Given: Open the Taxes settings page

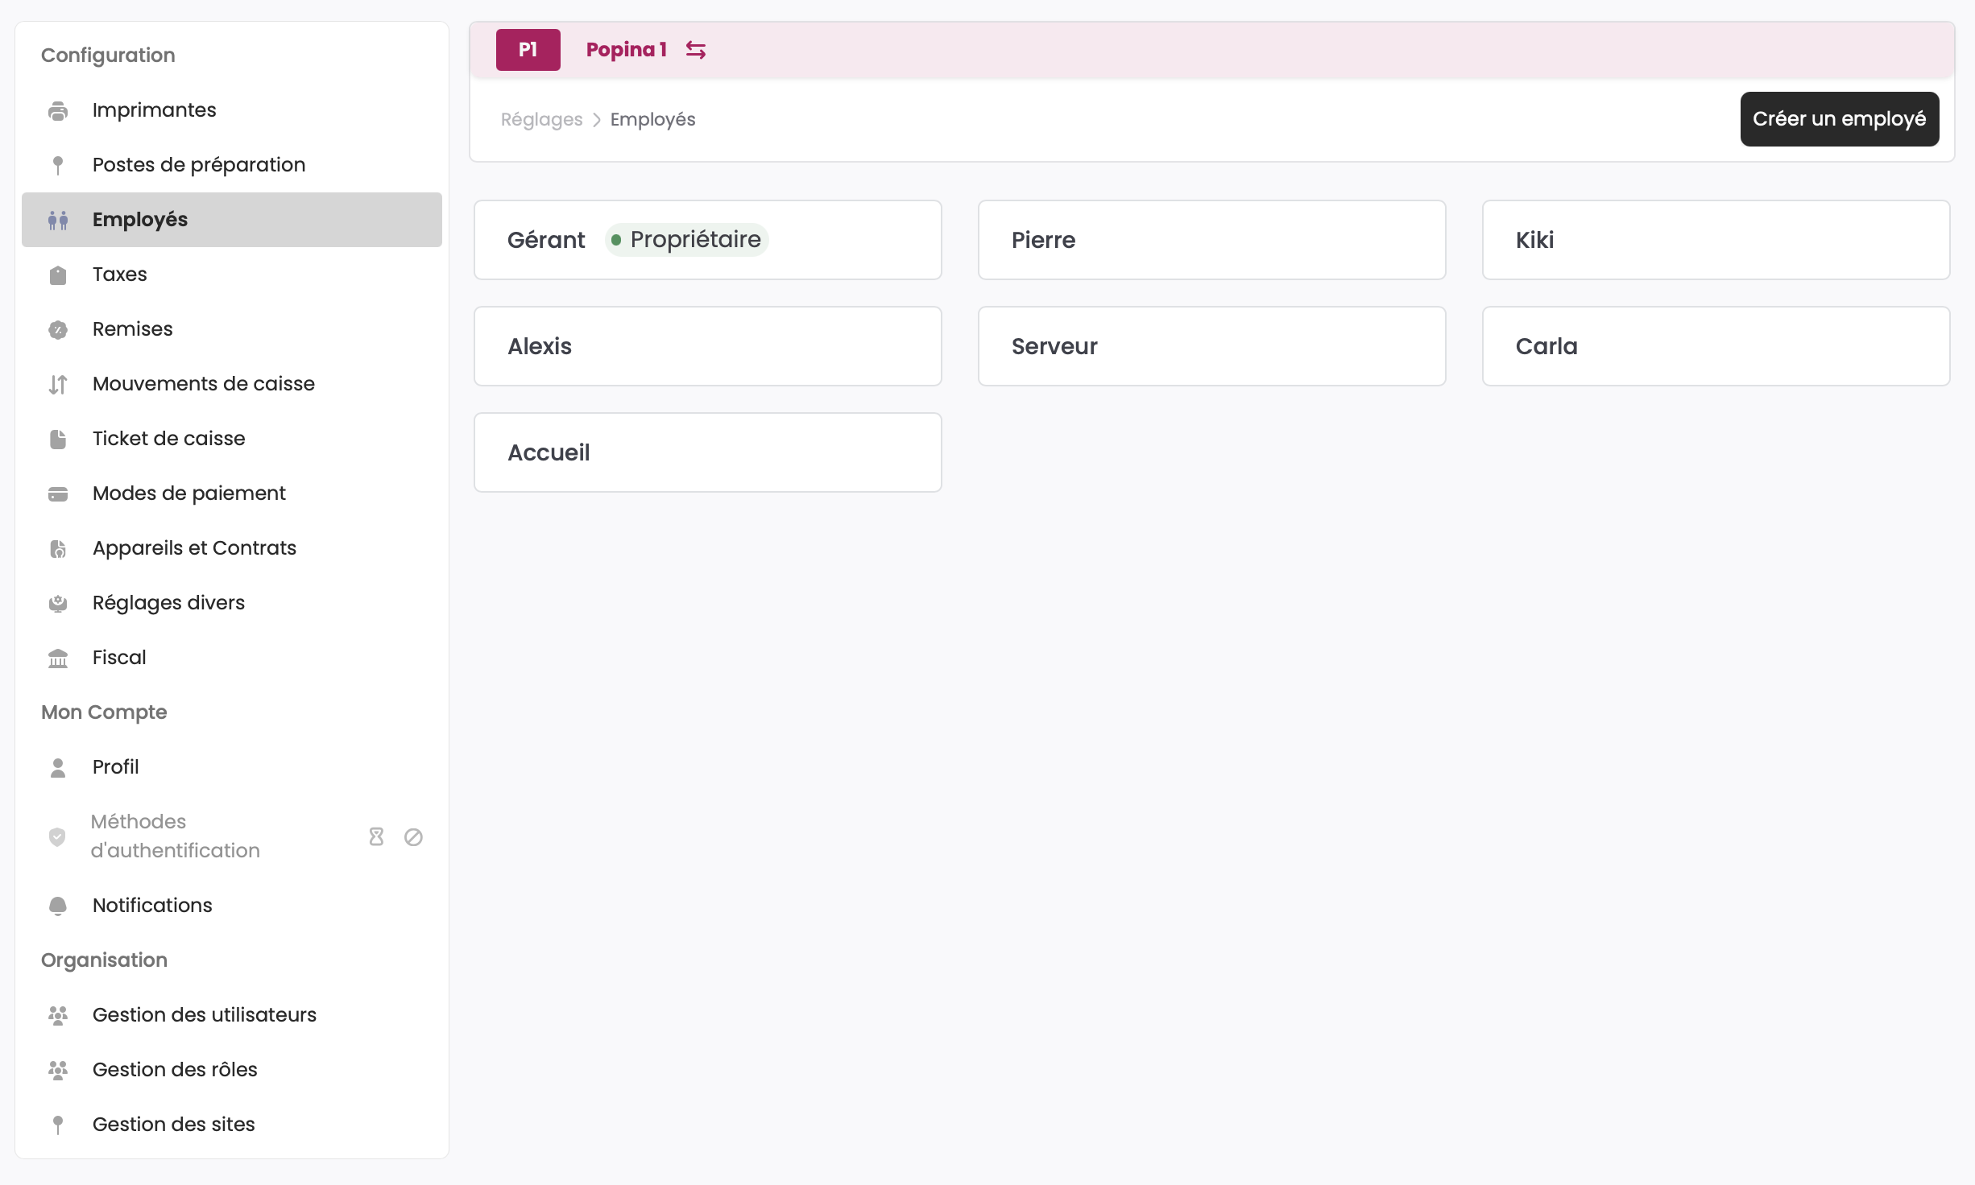Looking at the screenshot, I should point(120,275).
